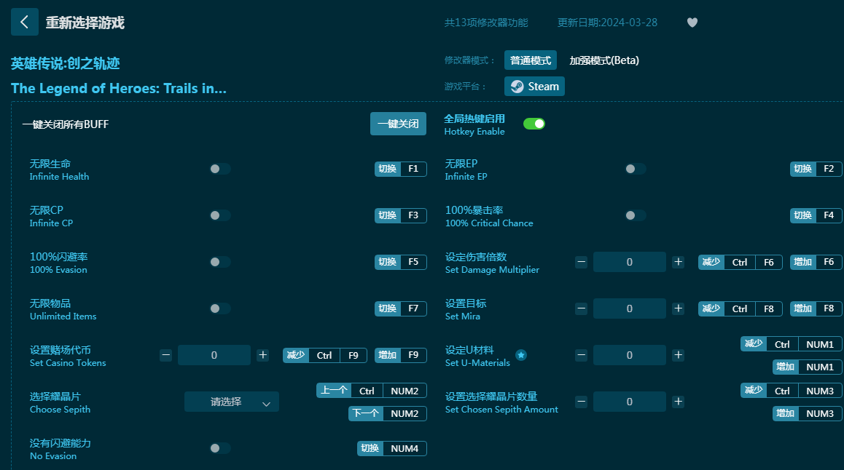844x470 pixels.
Task: Click 一键关闭 to disable all buffs
Action: (398, 124)
